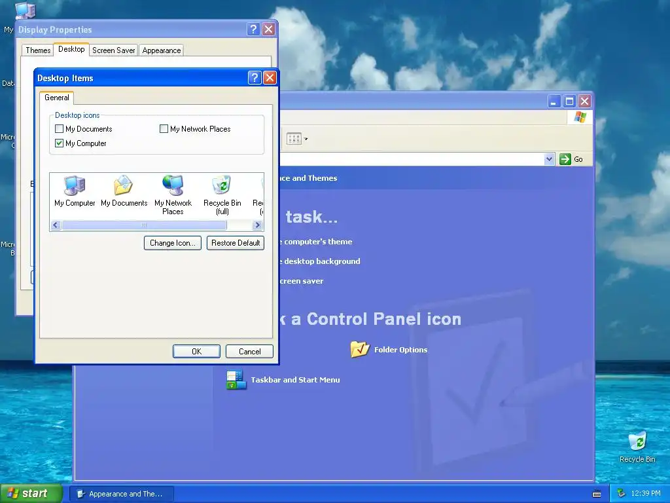
Task: Click the Taskbar and Start Menu link text
Action: (295, 380)
